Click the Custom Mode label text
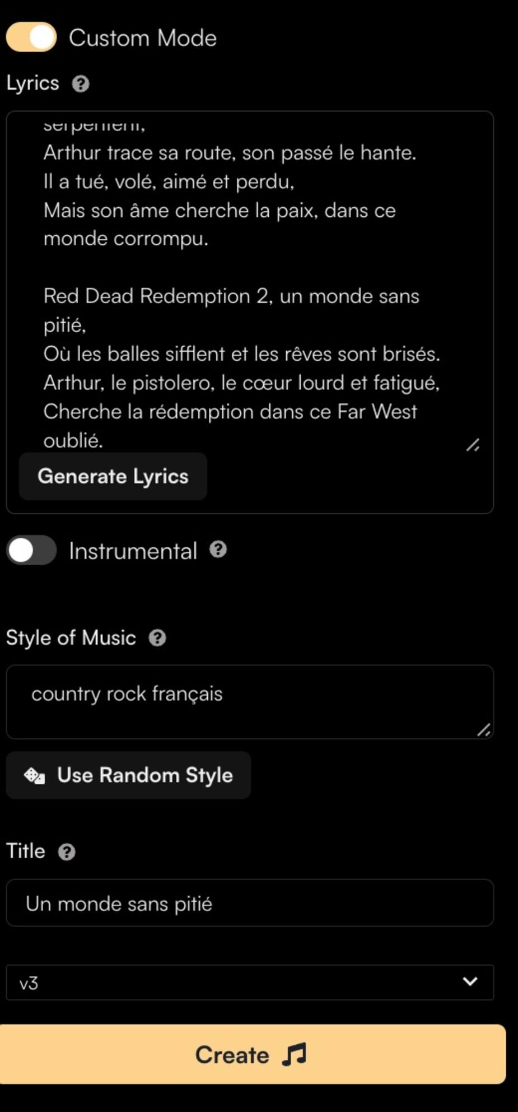The height and width of the screenshot is (1112, 518). click(x=142, y=38)
